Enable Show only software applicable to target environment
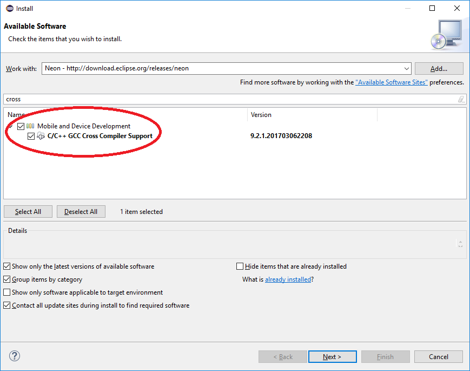 (6, 292)
